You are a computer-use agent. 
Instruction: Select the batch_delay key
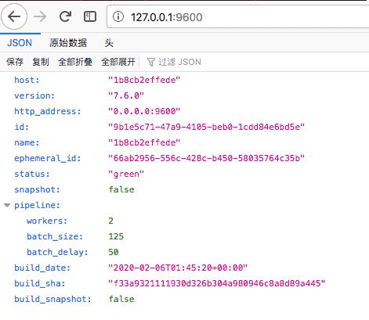(x=57, y=252)
